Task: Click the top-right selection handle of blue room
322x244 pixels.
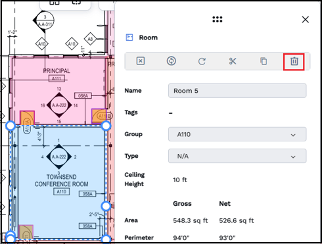Action: (106, 126)
